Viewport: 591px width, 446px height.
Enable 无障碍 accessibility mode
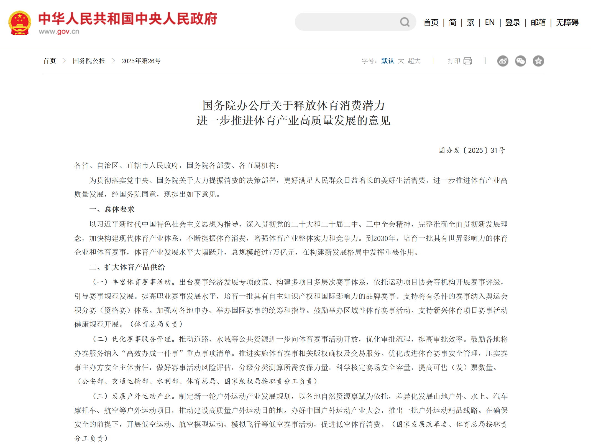click(567, 22)
